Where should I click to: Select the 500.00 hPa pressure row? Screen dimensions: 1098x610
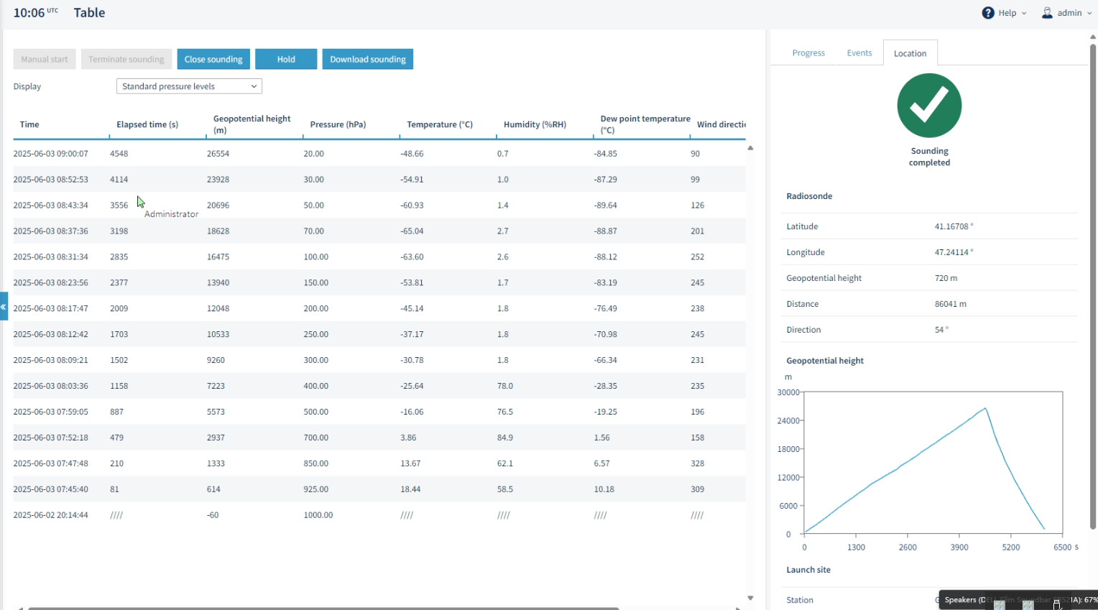(x=379, y=412)
